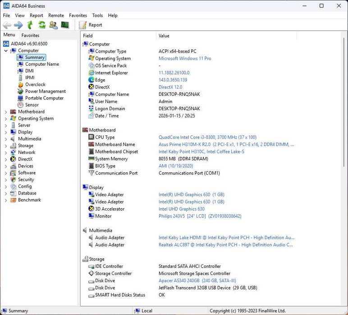Screen dimensions: 348x315
Task: Click the Edge browser icon in the list
Action: click(x=91, y=80)
